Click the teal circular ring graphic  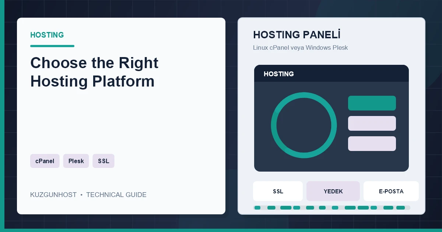pyautogui.click(x=304, y=125)
